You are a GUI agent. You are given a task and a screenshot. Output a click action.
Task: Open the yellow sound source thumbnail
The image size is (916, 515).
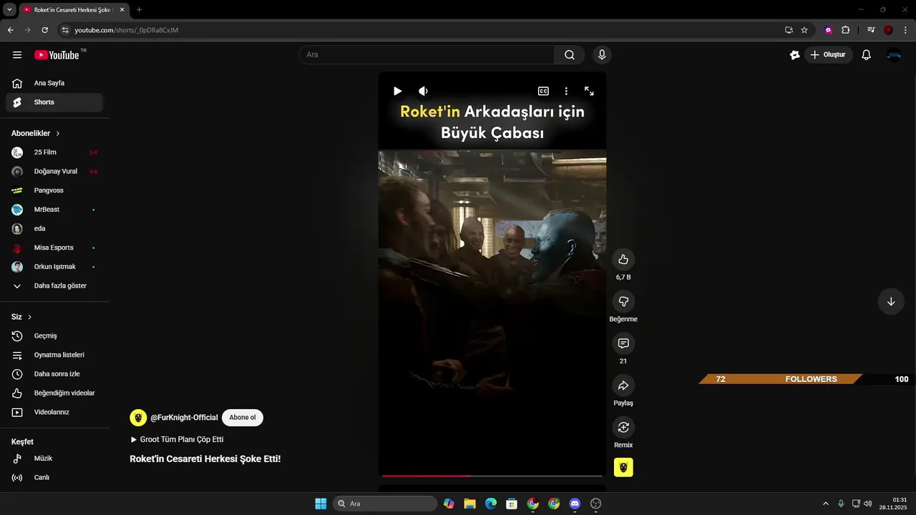(623, 467)
